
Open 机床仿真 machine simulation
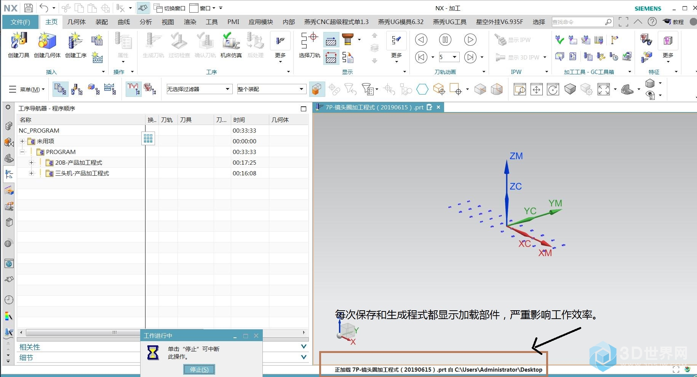[x=231, y=45]
